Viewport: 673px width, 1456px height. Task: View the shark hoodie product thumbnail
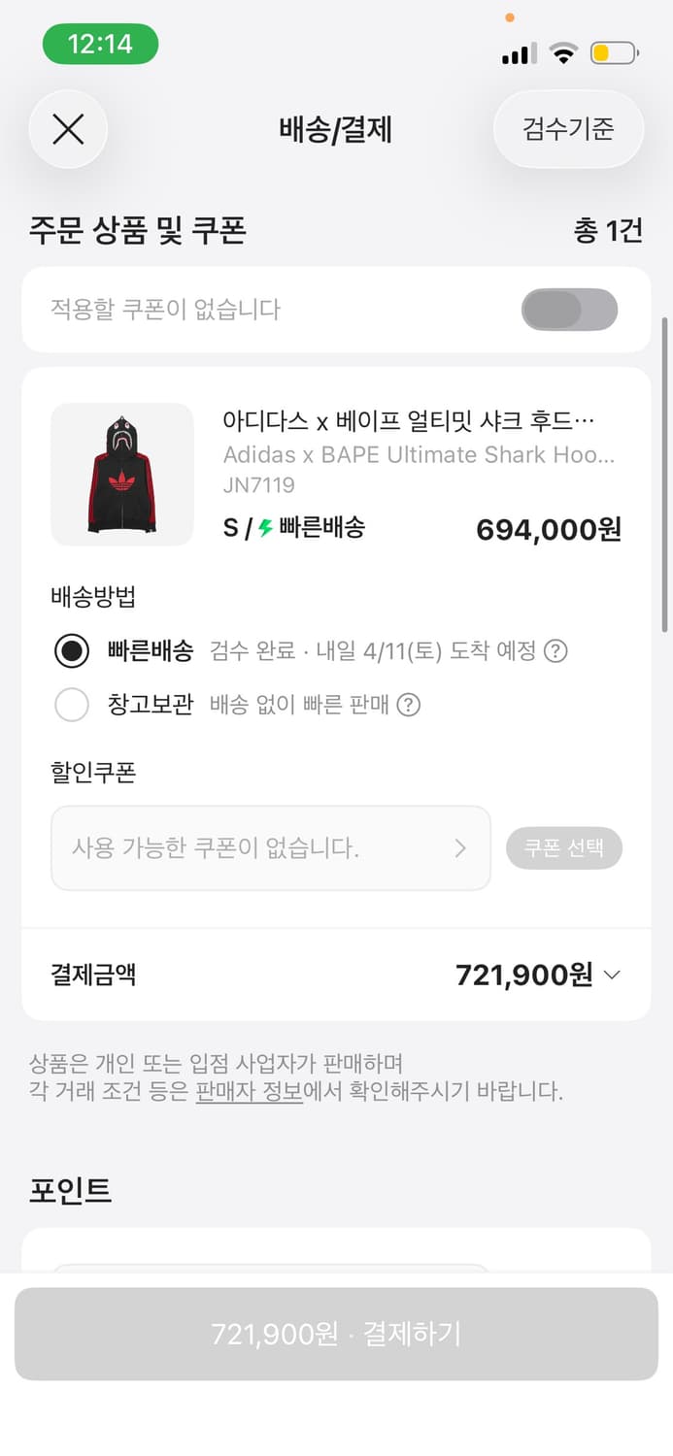121,475
